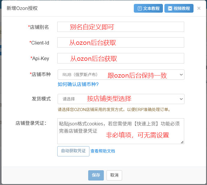The height and width of the screenshot is (185, 207).
Task: Click the video play icon in 视频教程
Action: [170, 8]
